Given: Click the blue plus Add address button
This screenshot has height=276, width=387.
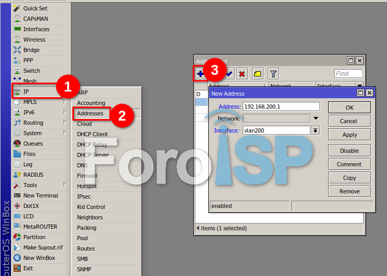Looking at the screenshot, I should [200, 74].
